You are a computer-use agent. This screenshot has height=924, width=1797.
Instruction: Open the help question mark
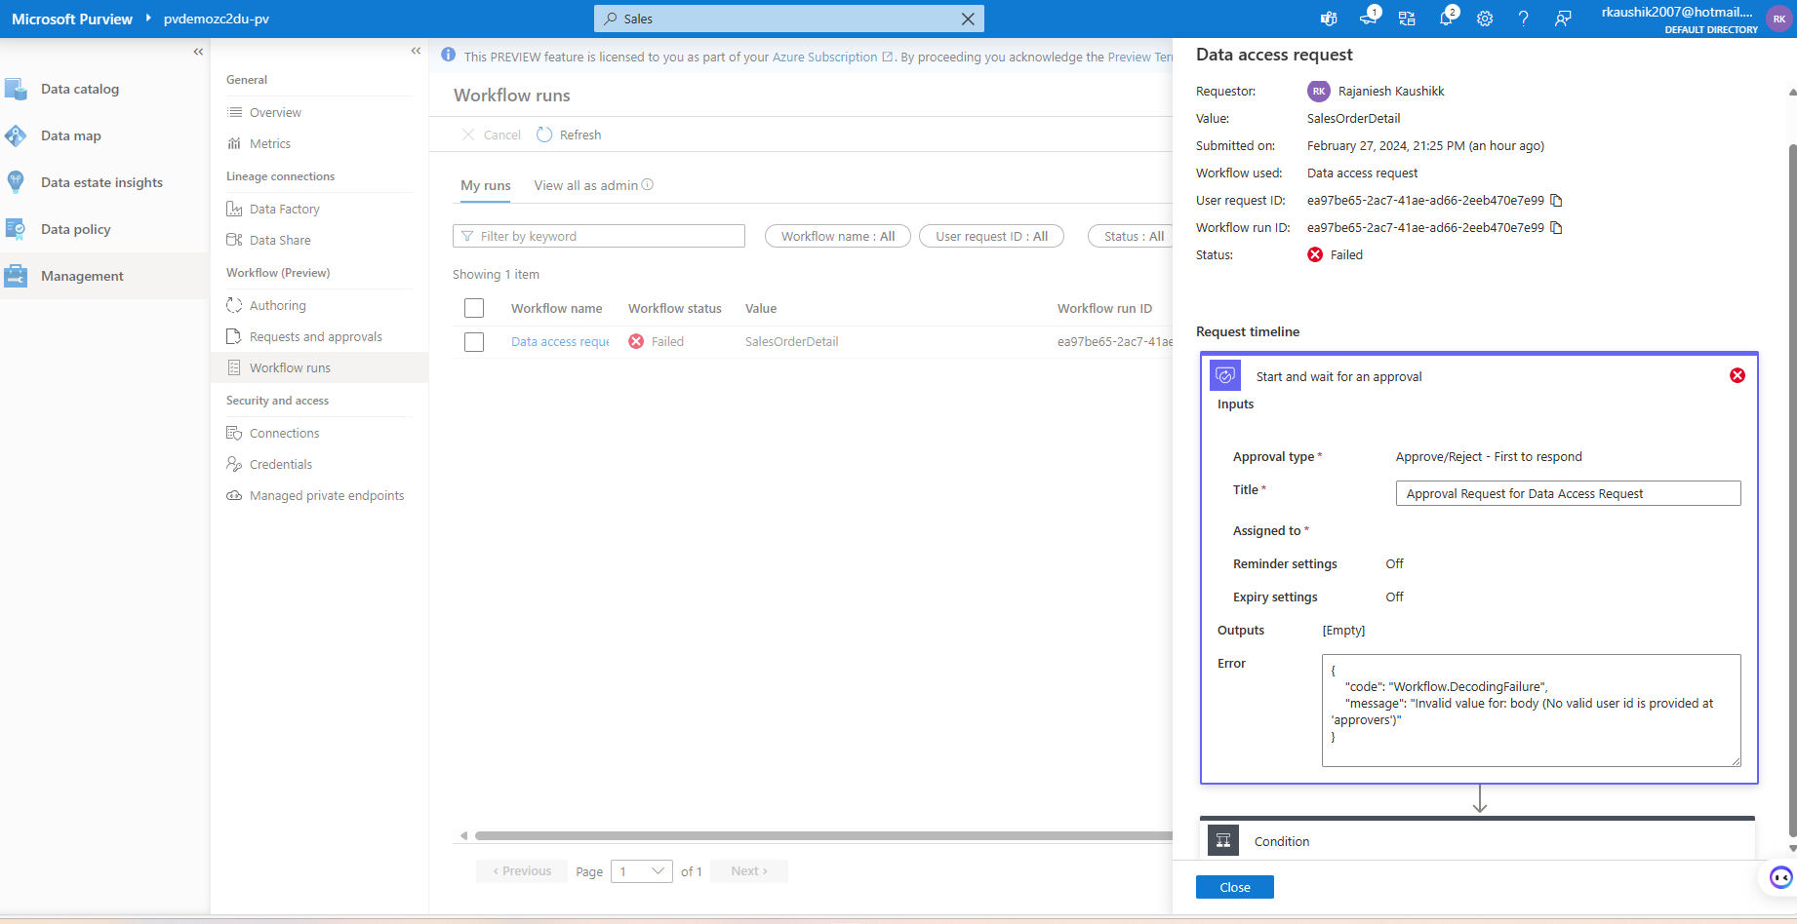coord(1524,19)
